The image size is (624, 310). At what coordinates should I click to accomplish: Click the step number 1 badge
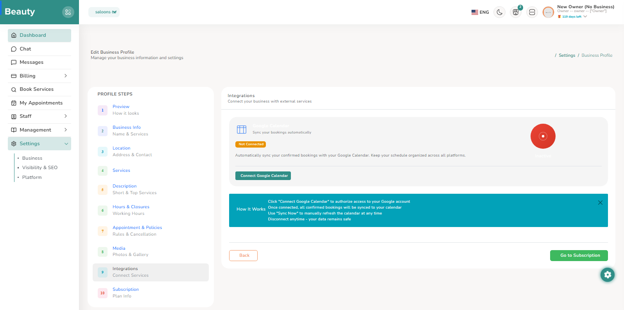coord(102,110)
